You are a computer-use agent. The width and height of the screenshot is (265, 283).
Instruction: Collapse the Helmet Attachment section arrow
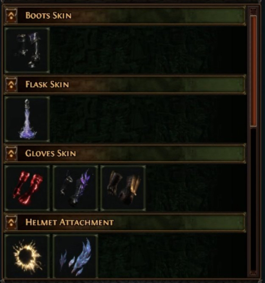(x=11, y=222)
